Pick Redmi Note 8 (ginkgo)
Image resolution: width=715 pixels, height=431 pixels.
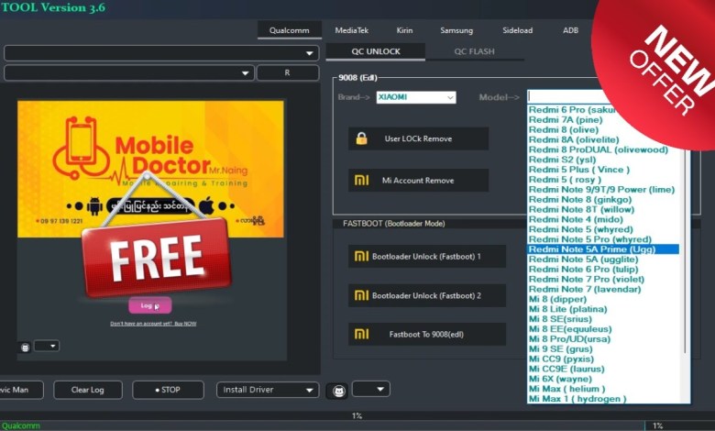click(x=580, y=200)
